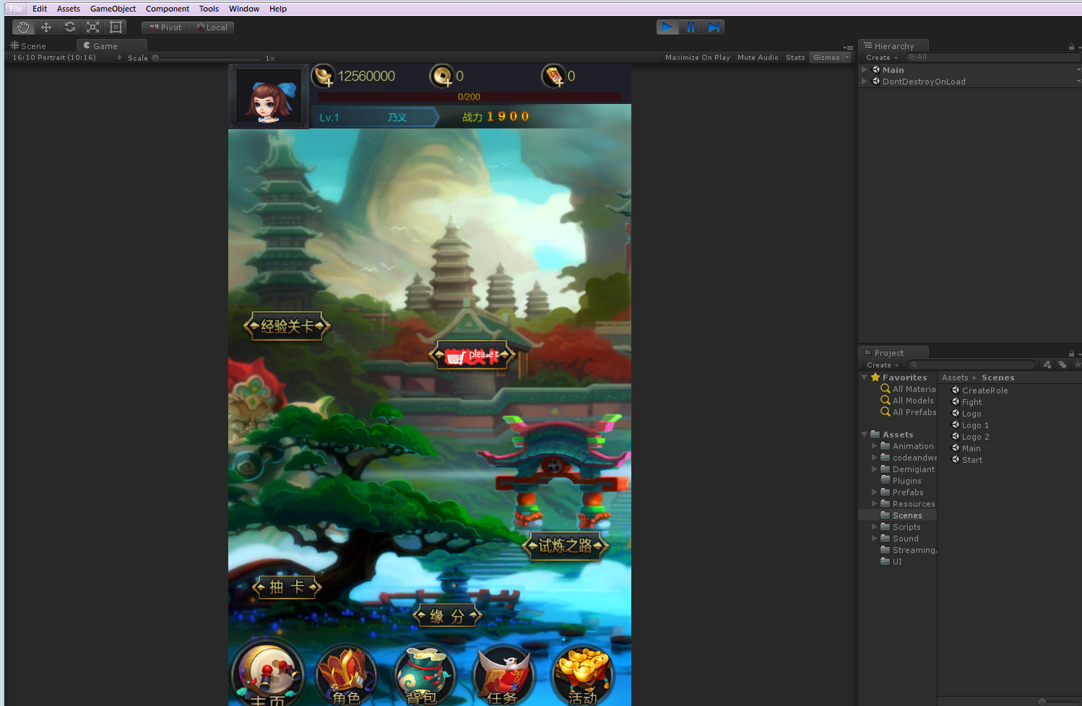Click the Pause button
The image size is (1082, 706).
(x=691, y=27)
